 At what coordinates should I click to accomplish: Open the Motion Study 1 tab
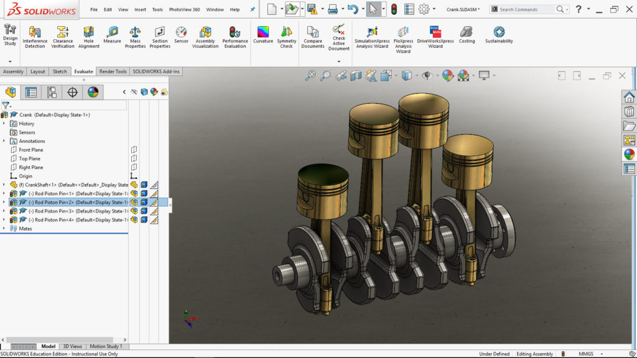point(105,347)
